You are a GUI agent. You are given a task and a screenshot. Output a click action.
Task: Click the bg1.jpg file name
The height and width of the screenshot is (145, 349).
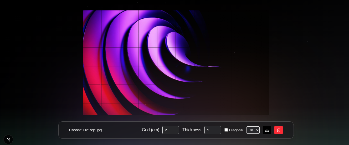click(96, 130)
